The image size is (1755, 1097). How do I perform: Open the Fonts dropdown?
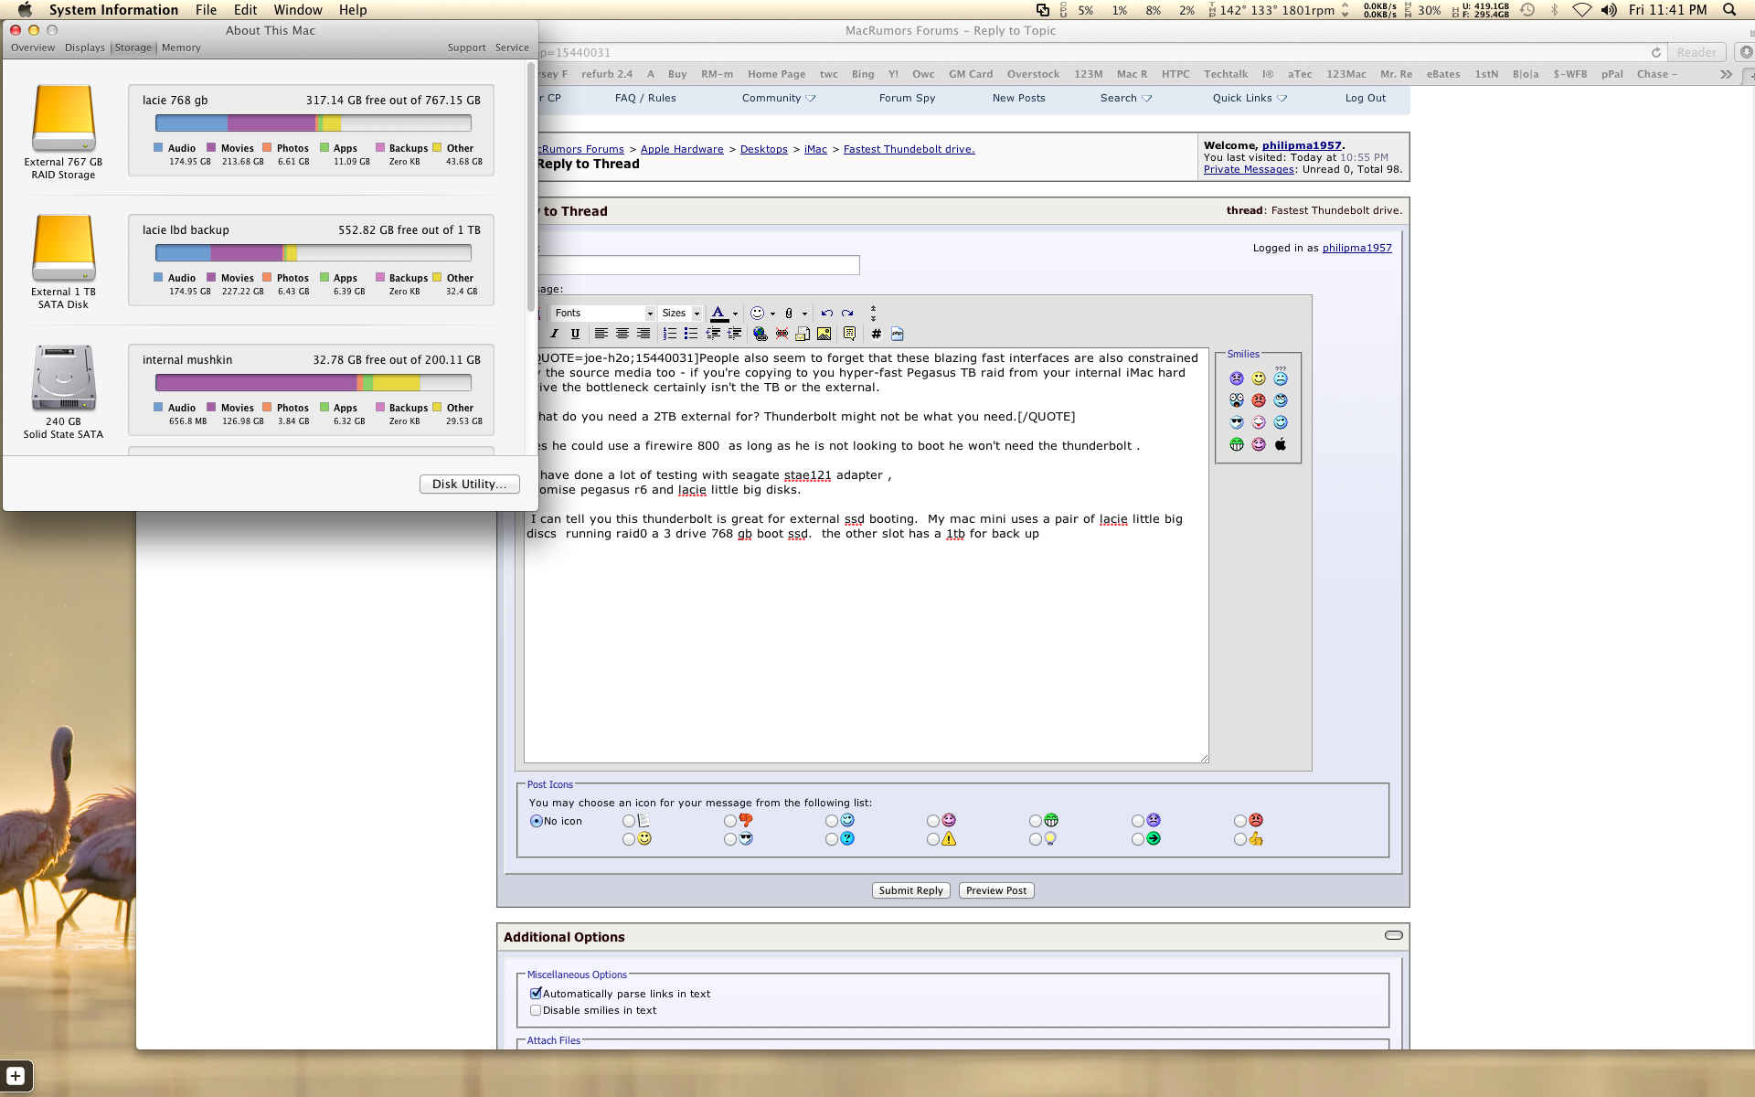click(x=603, y=313)
